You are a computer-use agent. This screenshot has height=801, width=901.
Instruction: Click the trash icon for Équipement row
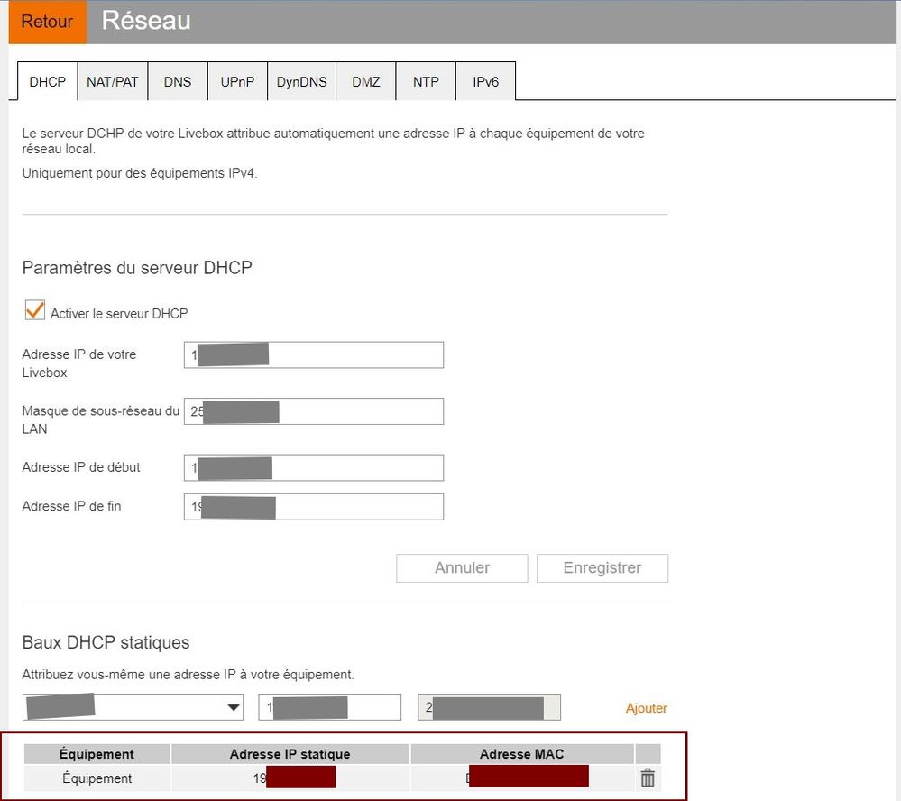click(x=647, y=777)
